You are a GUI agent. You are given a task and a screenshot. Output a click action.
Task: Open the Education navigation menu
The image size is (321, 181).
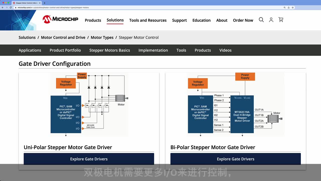201,20
